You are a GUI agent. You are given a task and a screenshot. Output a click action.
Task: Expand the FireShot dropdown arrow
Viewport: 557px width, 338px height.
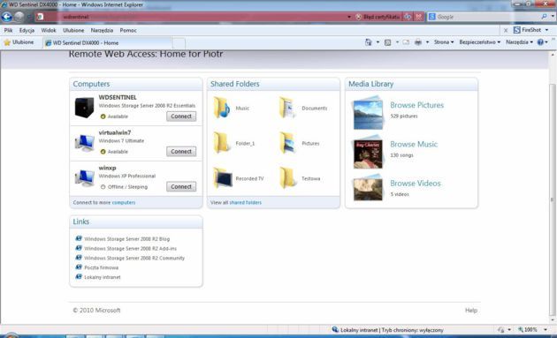[x=546, y=30]
